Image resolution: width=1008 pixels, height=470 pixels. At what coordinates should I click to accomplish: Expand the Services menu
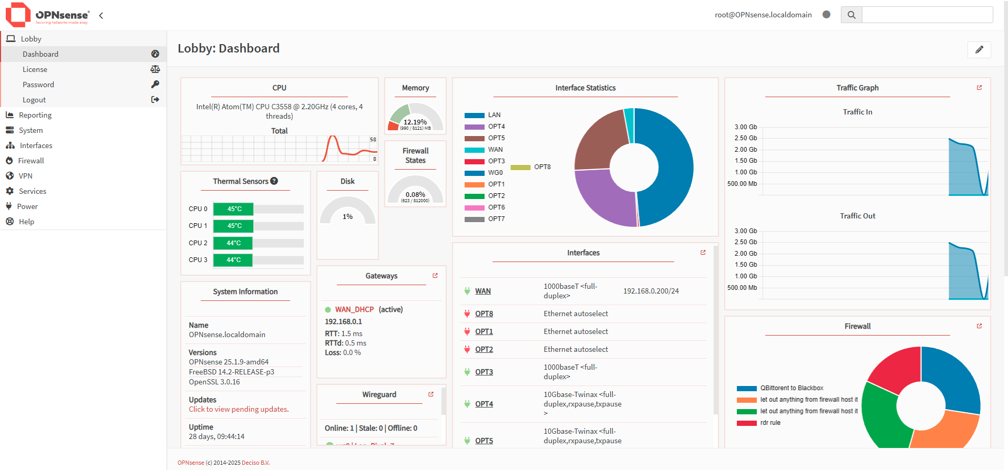tap(84, 191)
